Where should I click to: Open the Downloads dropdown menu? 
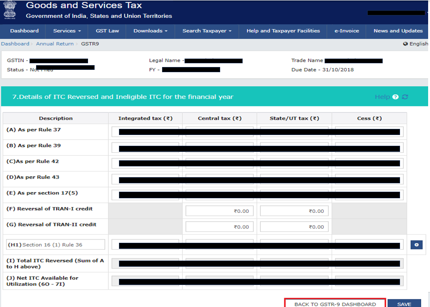[150, 31]
